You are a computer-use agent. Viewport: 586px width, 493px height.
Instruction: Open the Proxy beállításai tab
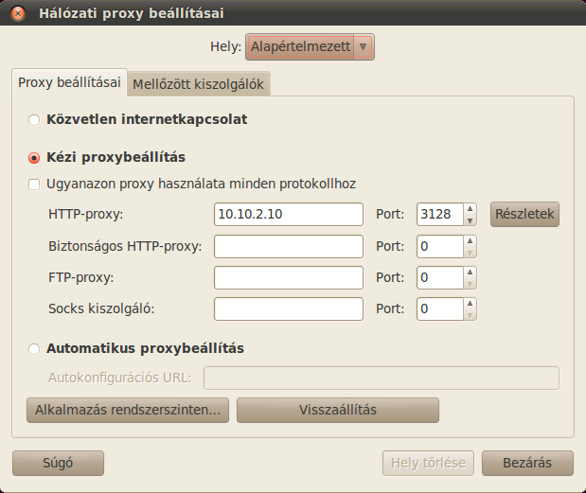(69, 82)
